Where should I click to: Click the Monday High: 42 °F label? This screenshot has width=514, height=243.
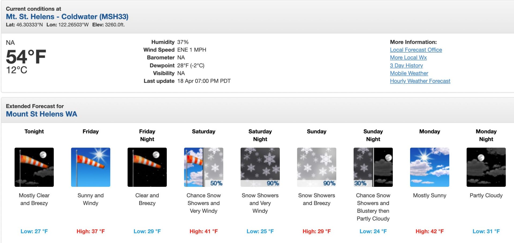pos(429,231)
